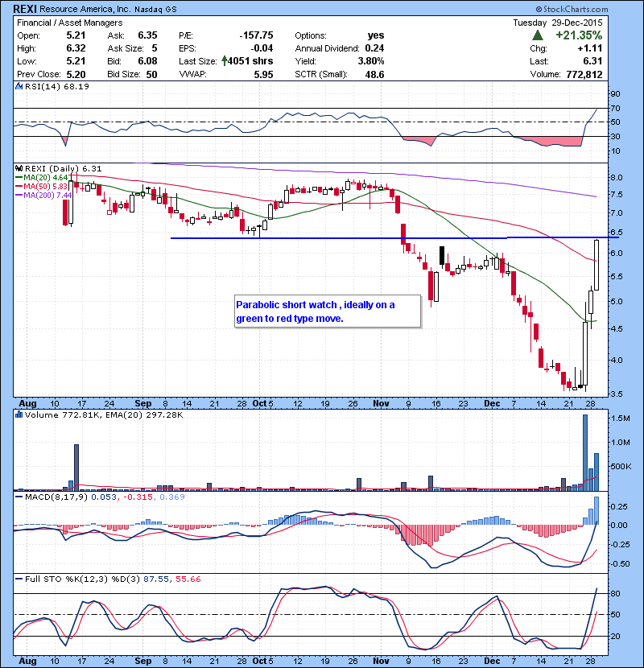Click the Low value 5.21
This screenshot has width=644, height=668.
76,61
